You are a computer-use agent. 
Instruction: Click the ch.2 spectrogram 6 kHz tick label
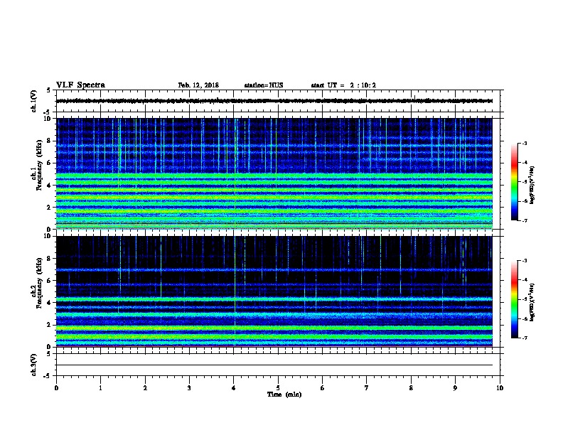[x=49, y=281]
